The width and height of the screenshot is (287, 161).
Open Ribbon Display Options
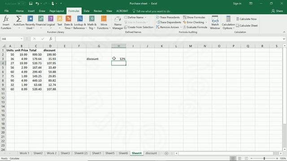(x=251, y=4)
